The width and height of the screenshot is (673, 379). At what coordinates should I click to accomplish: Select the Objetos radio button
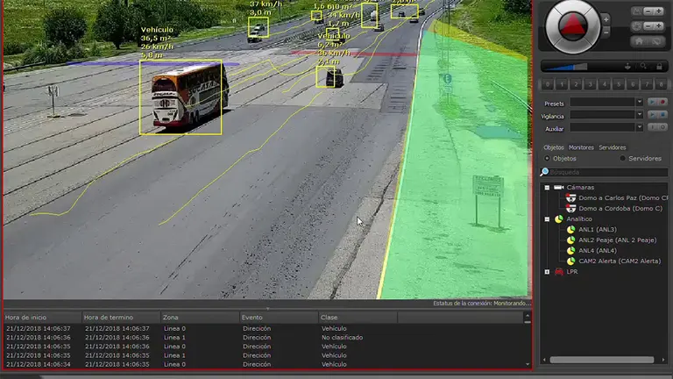[x=547, y=159]
